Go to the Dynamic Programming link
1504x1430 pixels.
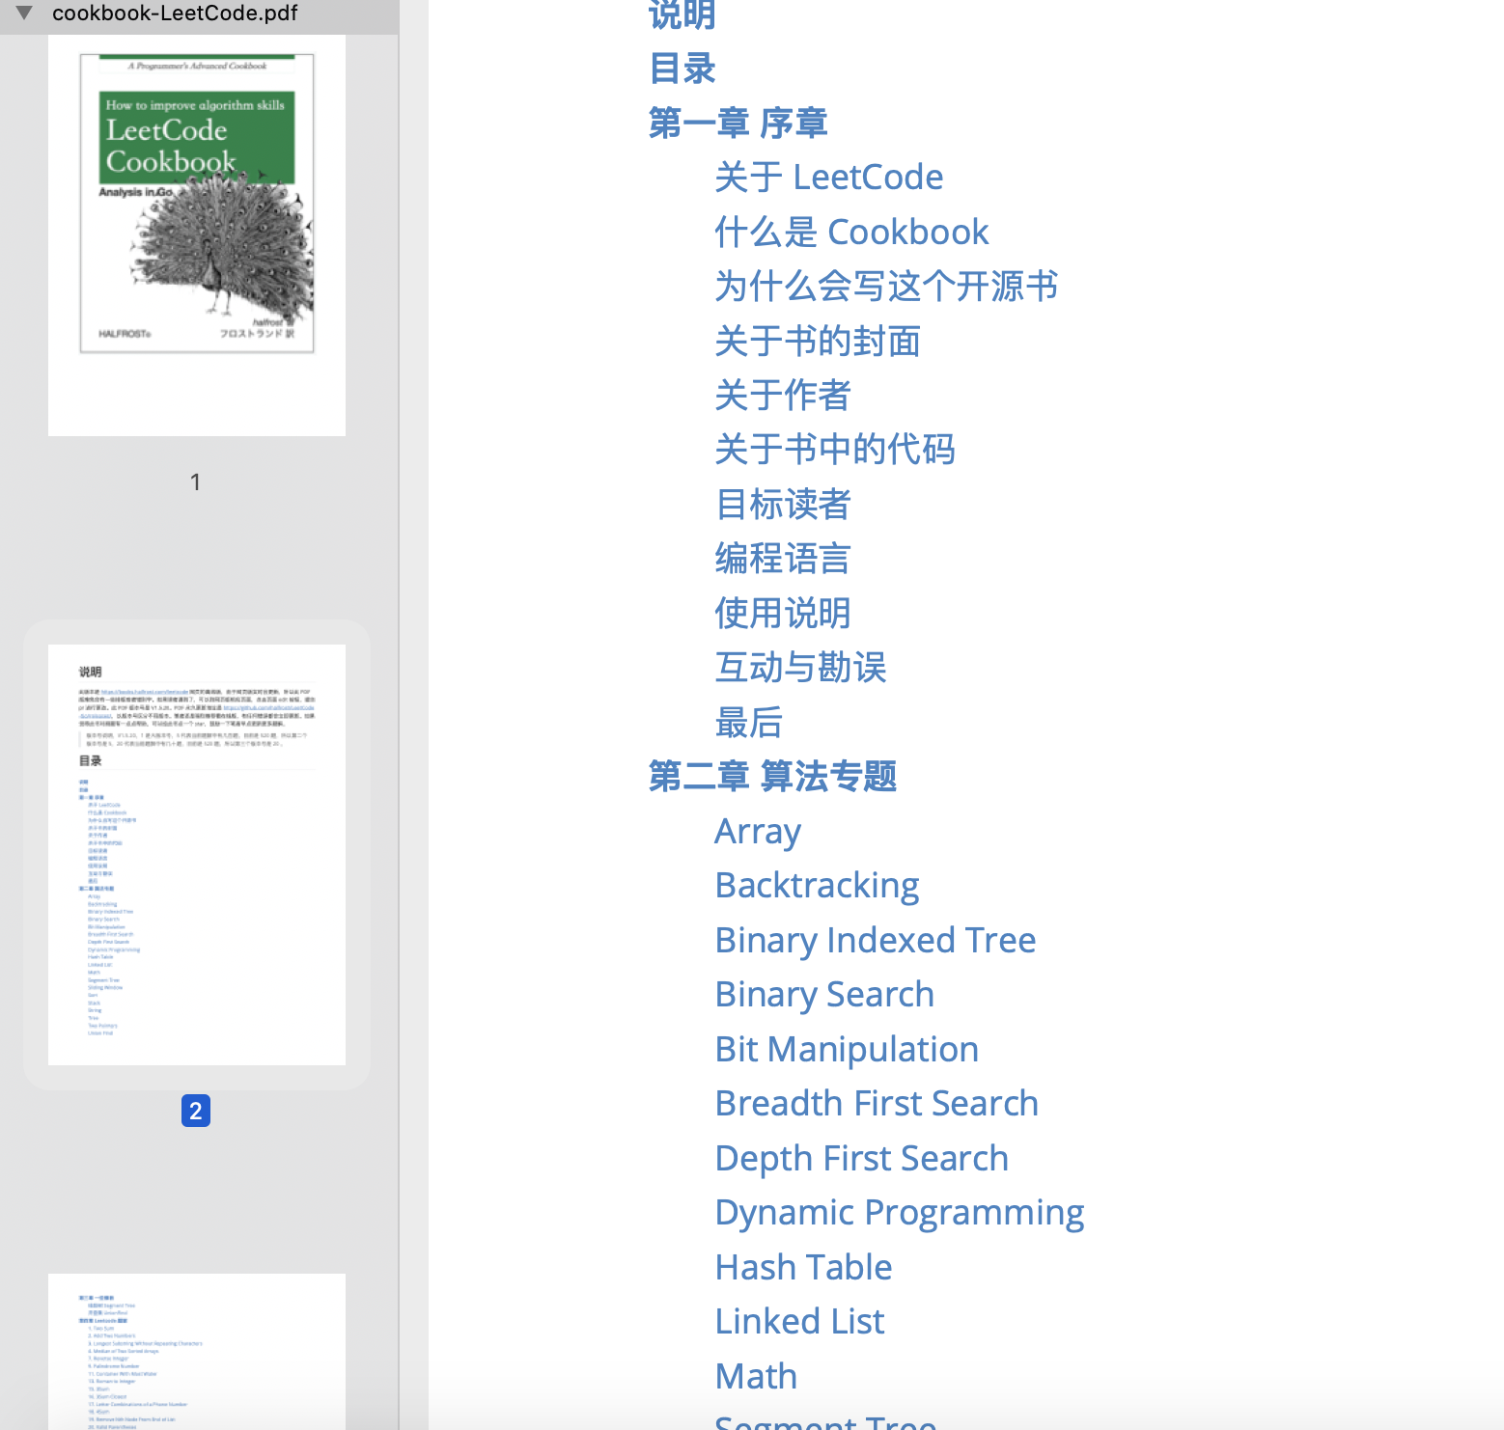click(900, 1213)
